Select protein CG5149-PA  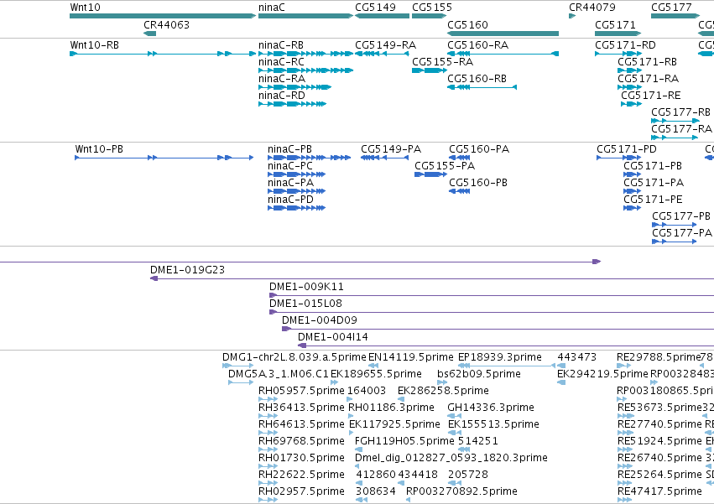click(x=384, y=158)
